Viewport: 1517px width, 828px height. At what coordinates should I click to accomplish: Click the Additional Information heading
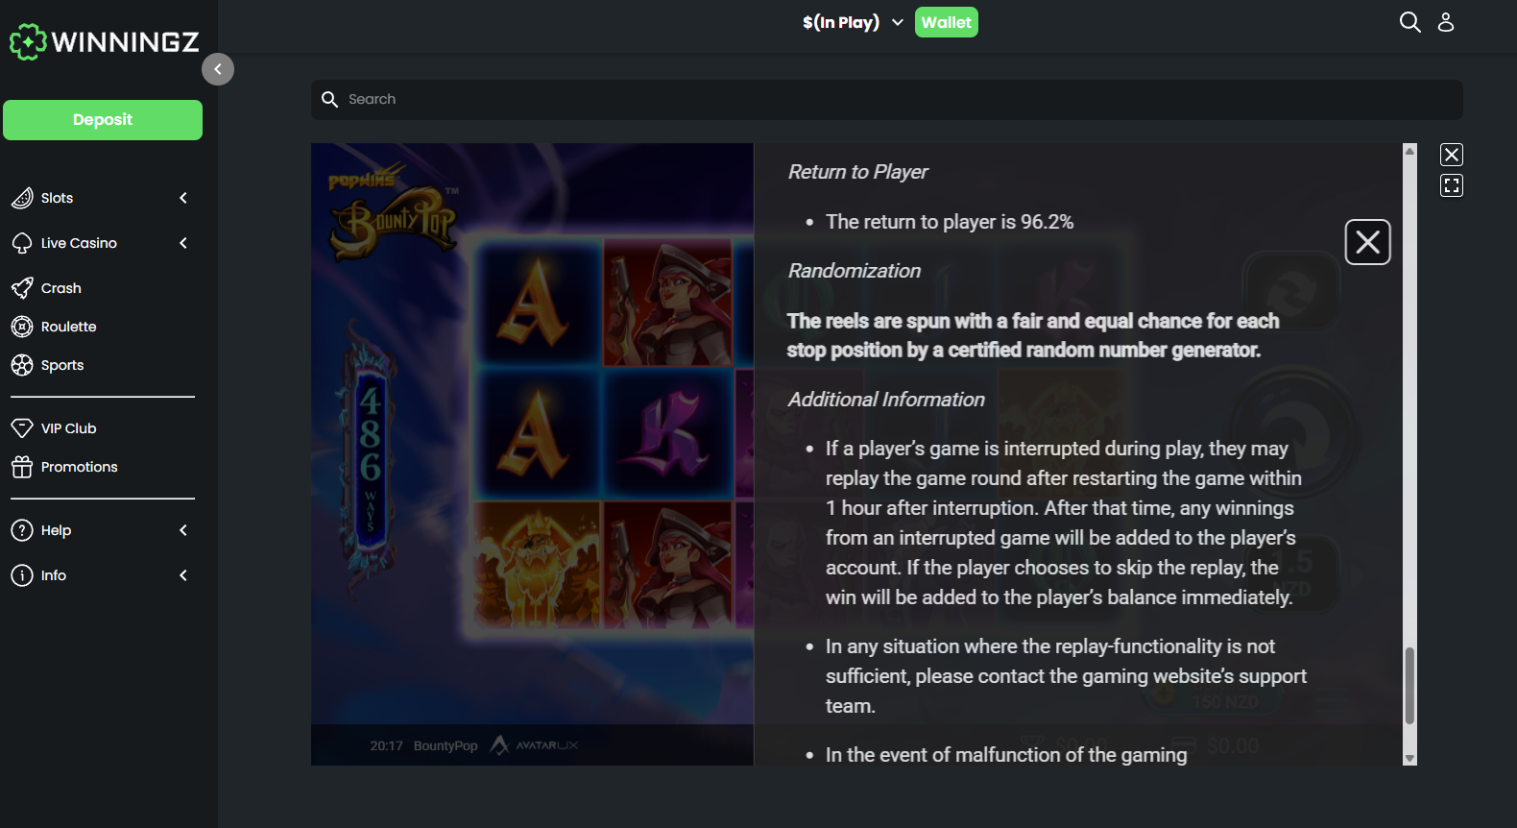pos(886,400)
